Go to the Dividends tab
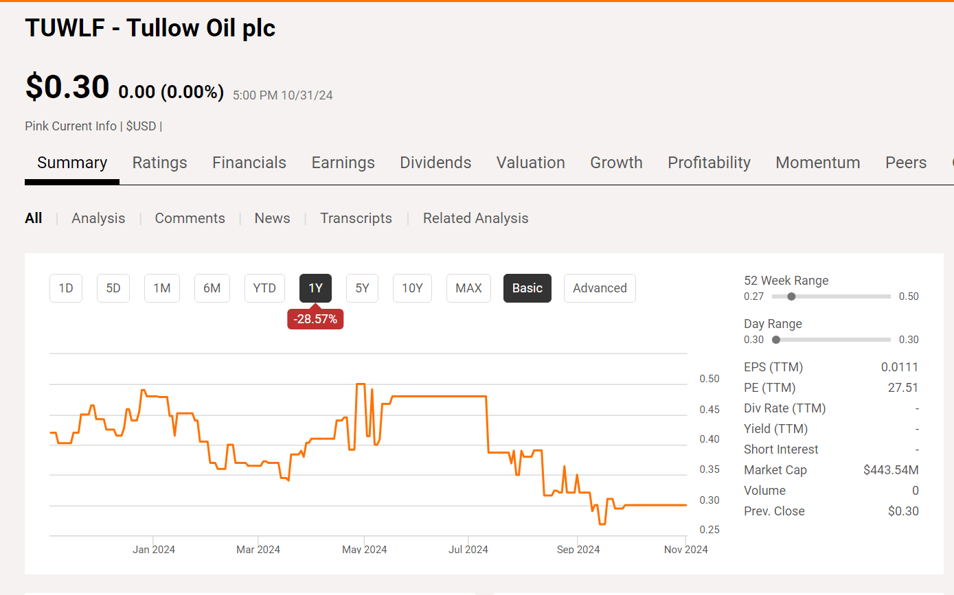 [x=435, y=163]
